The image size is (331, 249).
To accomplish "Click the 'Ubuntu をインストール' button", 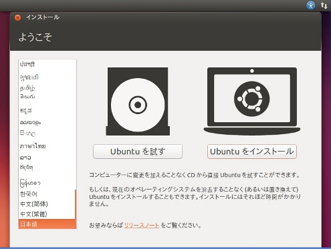I will pyautogui.click(x=252, y=152).
